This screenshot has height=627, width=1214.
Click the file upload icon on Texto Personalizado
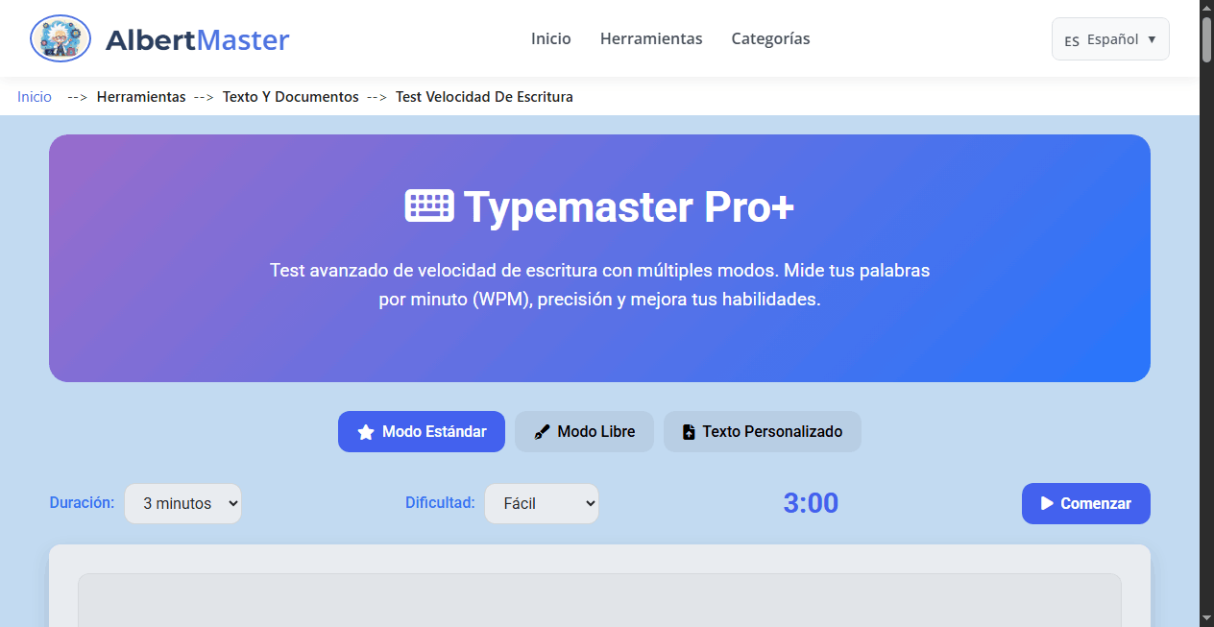coord(690,431)
